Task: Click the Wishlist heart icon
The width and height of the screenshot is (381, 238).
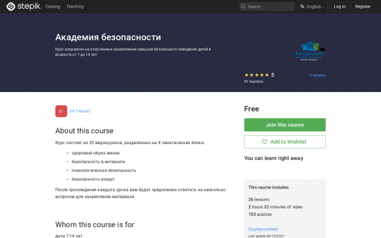Action: click(x=264, y=142)
